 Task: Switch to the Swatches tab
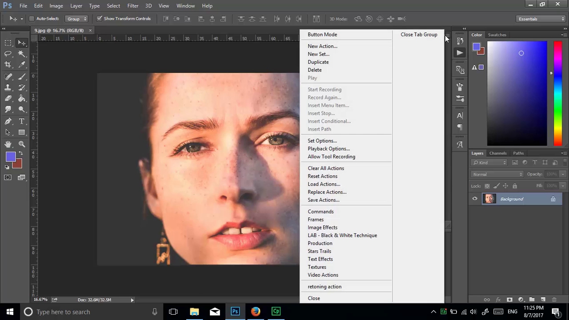tap(497, 35)
